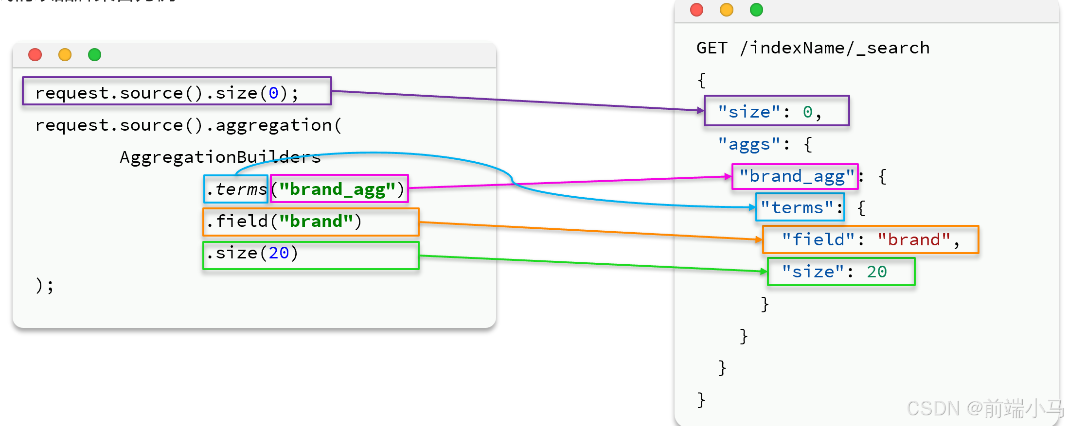Click the .terms method text
Screen dimensions: 1068x426
click(236, 189)
